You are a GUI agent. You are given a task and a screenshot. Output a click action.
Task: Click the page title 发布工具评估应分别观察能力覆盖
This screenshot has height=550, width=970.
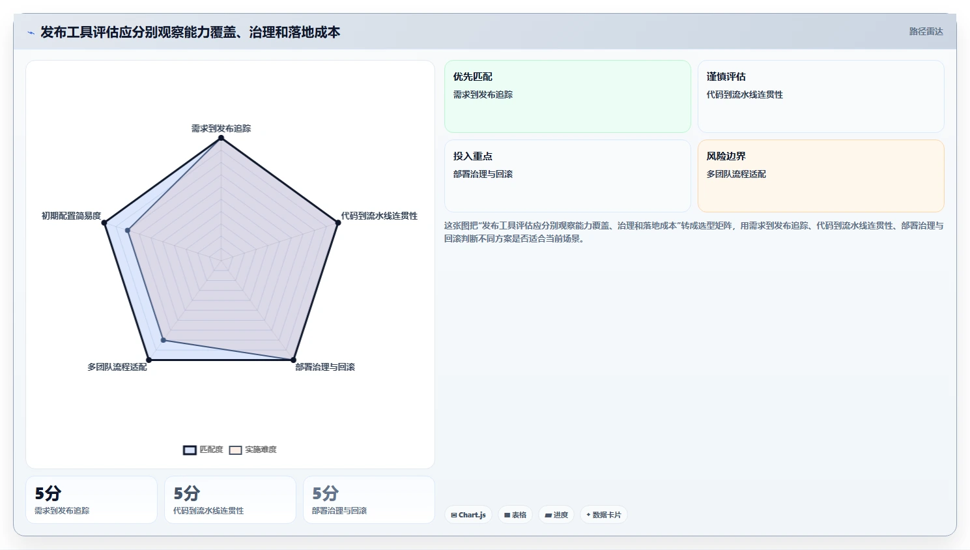190,32
